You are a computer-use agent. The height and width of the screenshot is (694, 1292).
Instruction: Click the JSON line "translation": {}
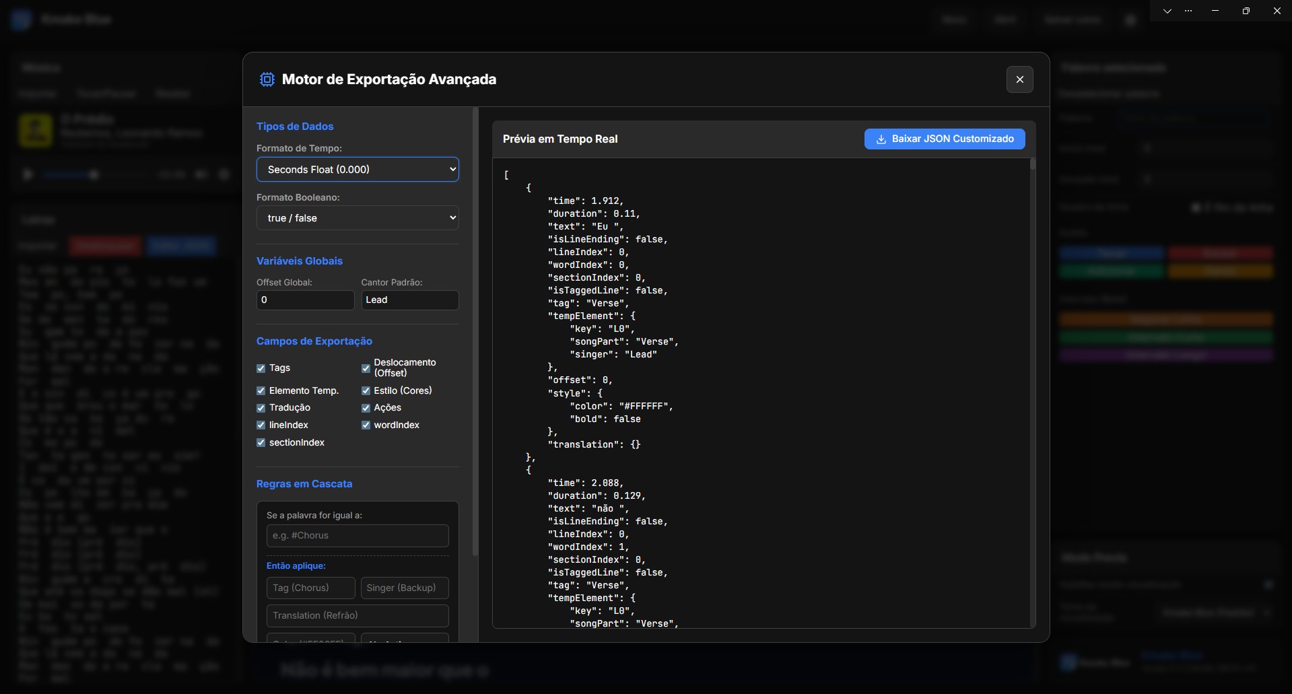pyautogui.click(x=594, y=444)
